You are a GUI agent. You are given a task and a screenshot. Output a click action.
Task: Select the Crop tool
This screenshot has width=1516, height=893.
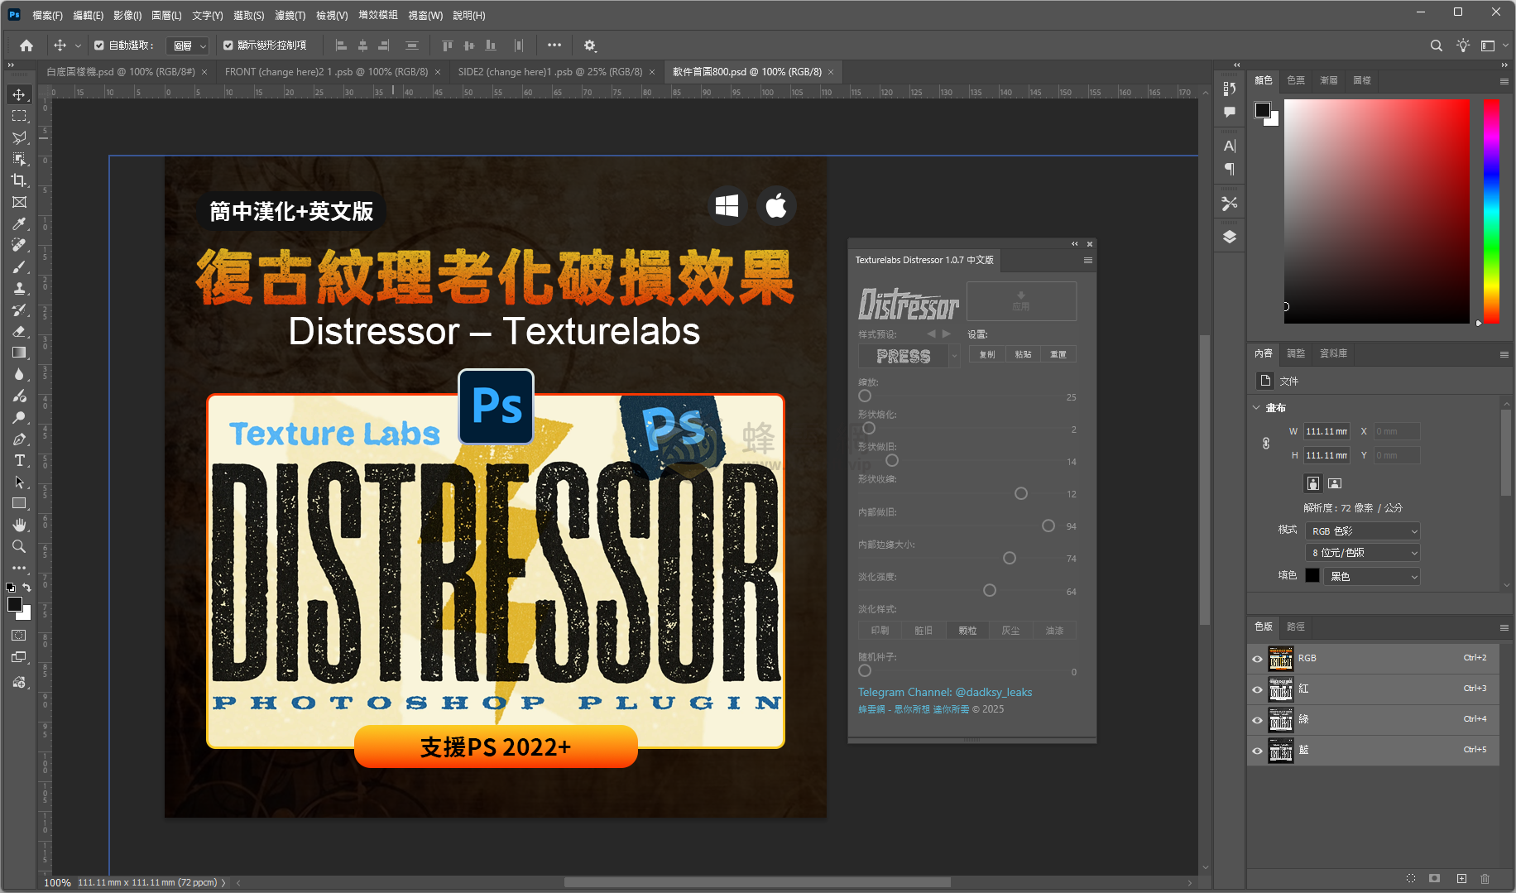point(19,180)
